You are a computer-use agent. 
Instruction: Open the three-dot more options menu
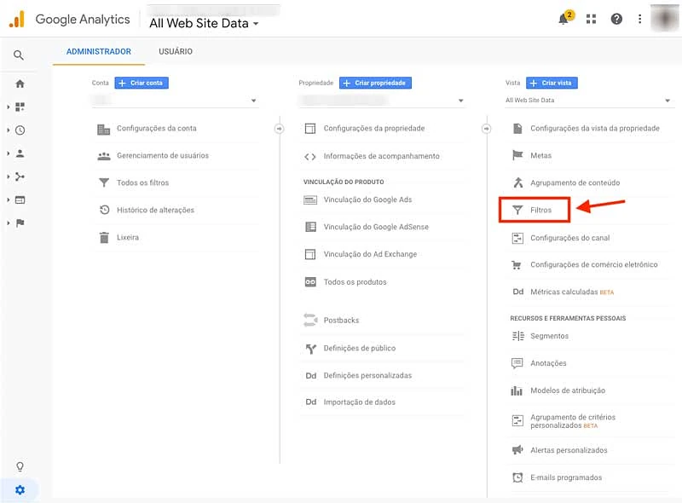tap(639, 19)
